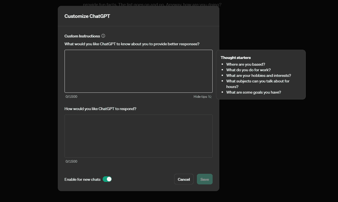Image resolution: width=338 pixels, height=202 pixels.
Task: Click 'What are some goals you have?' tip
Action: [254, 92]
